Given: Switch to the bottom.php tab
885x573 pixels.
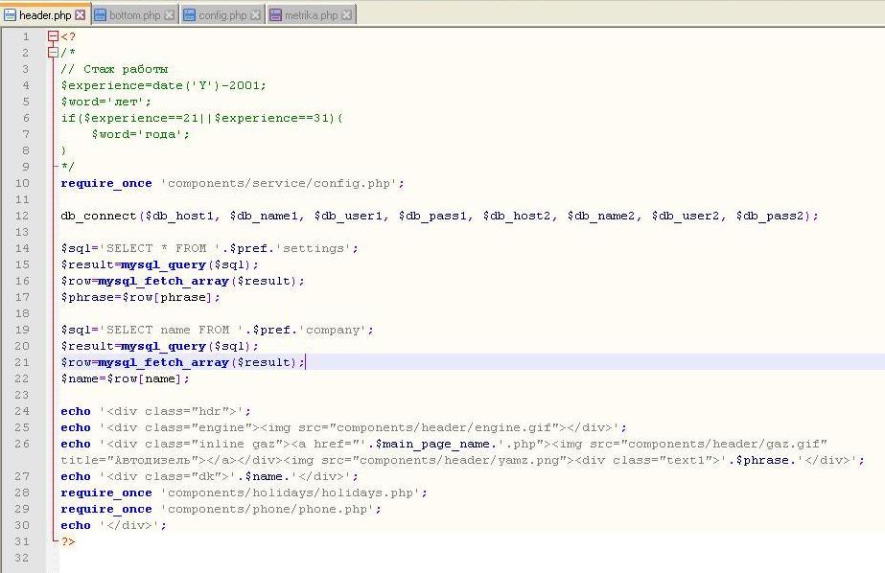Looking at the screenshot, I should [134, 15].
